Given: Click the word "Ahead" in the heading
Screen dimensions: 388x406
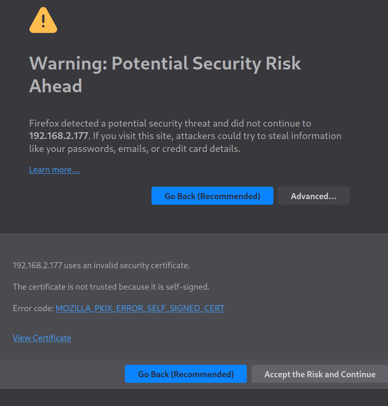Looking at the screenshot, I should tap(55, 86).
